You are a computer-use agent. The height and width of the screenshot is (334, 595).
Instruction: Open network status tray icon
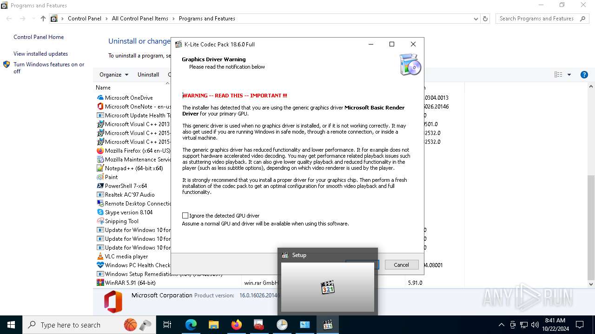point(524,325)
